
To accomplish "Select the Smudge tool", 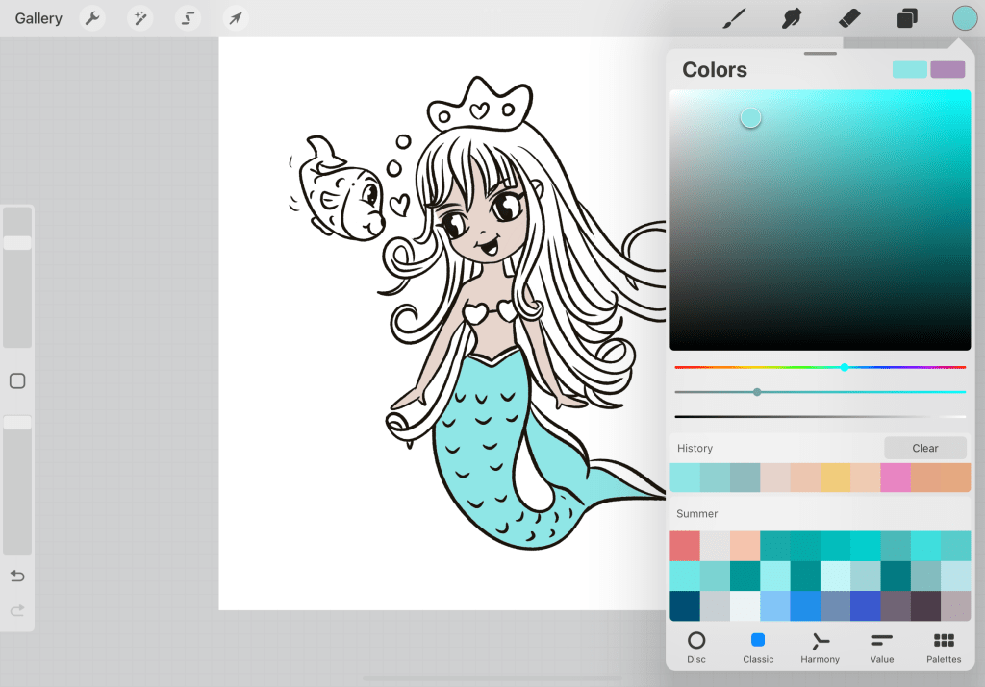I will click(x=793, y=18).
